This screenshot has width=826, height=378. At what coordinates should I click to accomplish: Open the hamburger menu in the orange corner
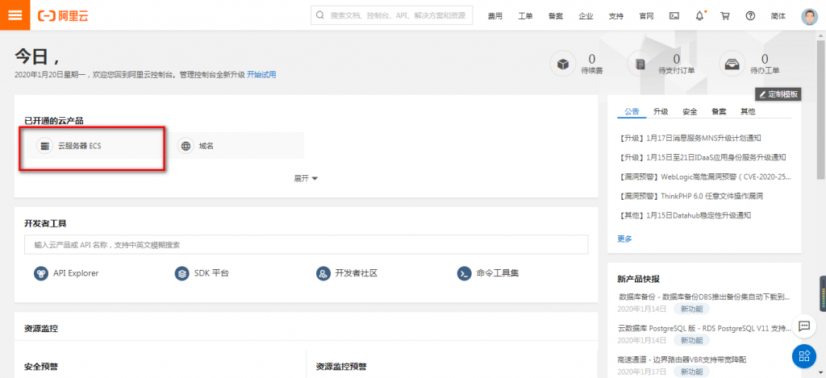15,15
